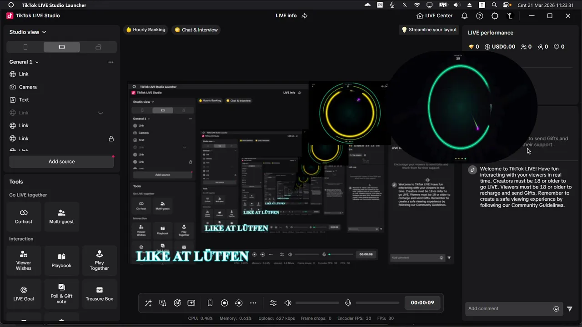The width and height of the screenshot is (582, 327).
Task: Open Play Together
Action: tap(99, 261)
